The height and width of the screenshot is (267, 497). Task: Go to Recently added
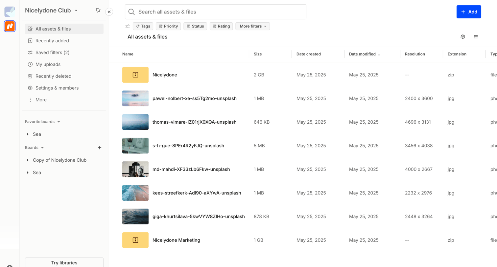tap(64, 41)
